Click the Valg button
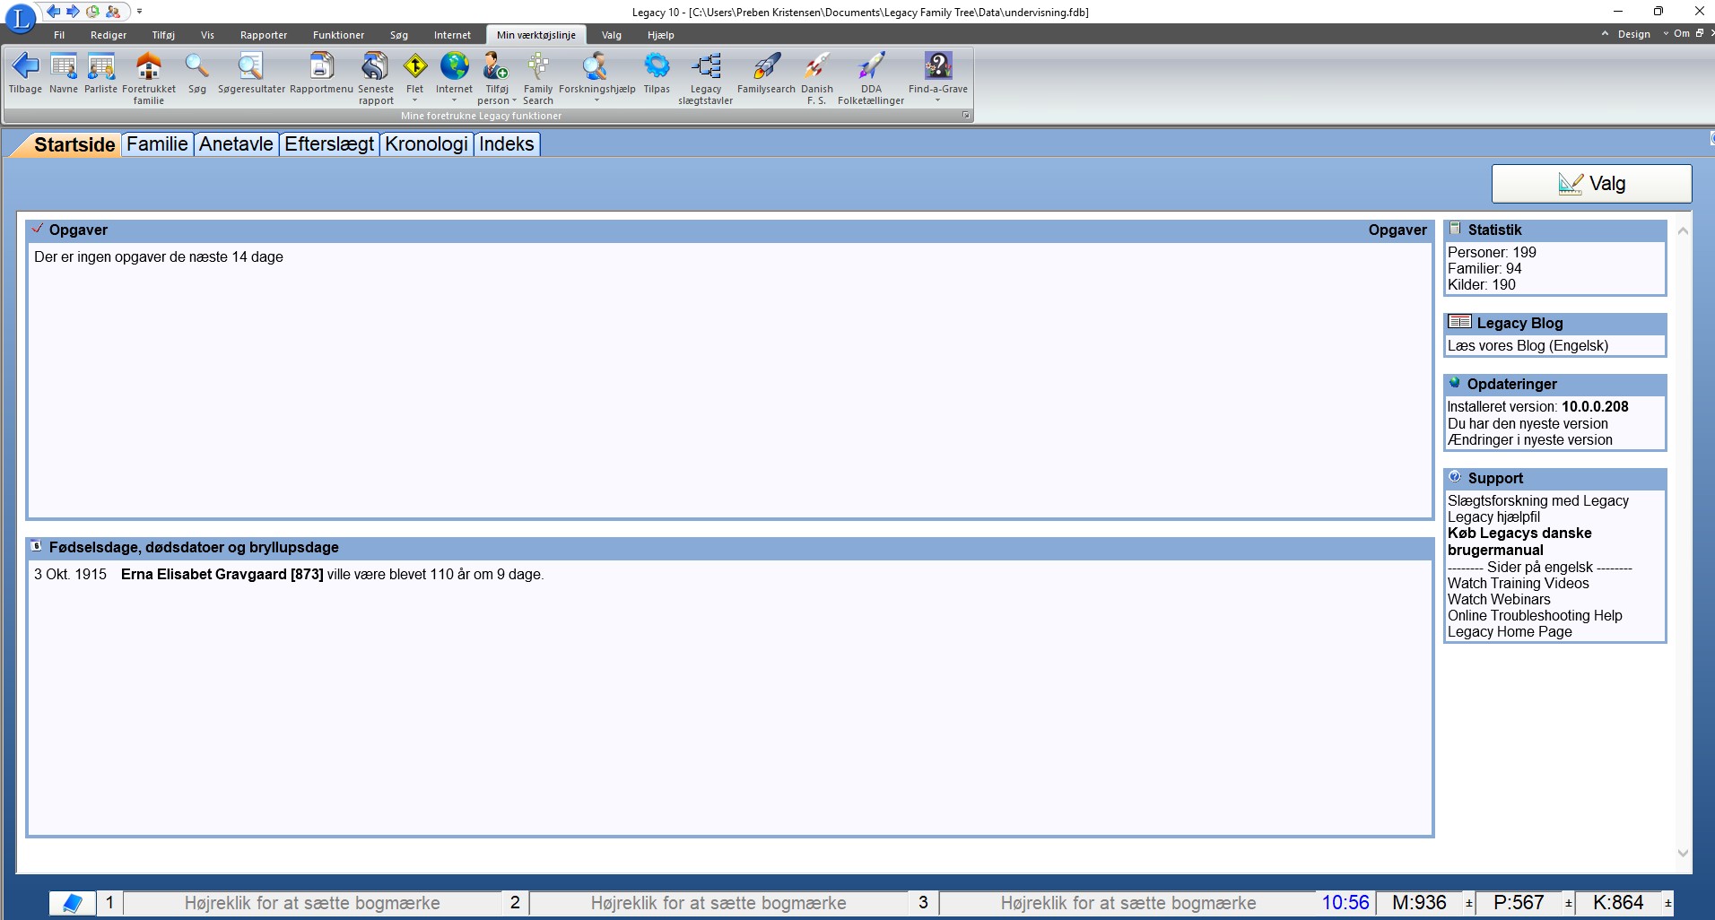This screenshot has width=1715, height=920. click(x=1591, y=184)
